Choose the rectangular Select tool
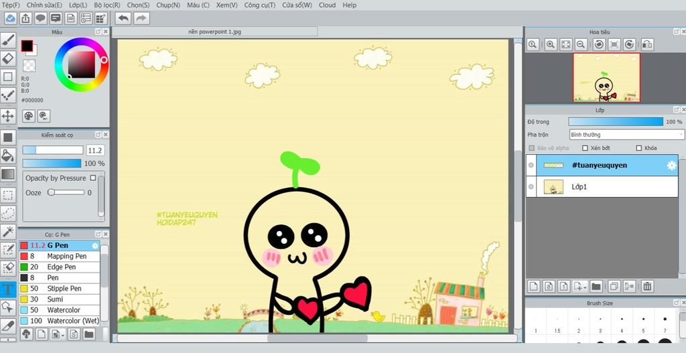 coord(8,195)
